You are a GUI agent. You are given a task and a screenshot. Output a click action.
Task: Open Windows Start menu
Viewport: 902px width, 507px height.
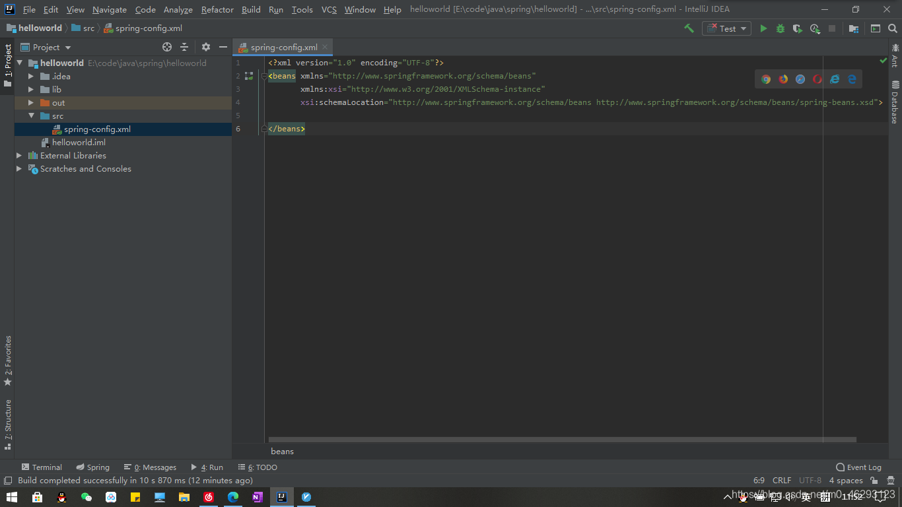[x=12, y=497]
